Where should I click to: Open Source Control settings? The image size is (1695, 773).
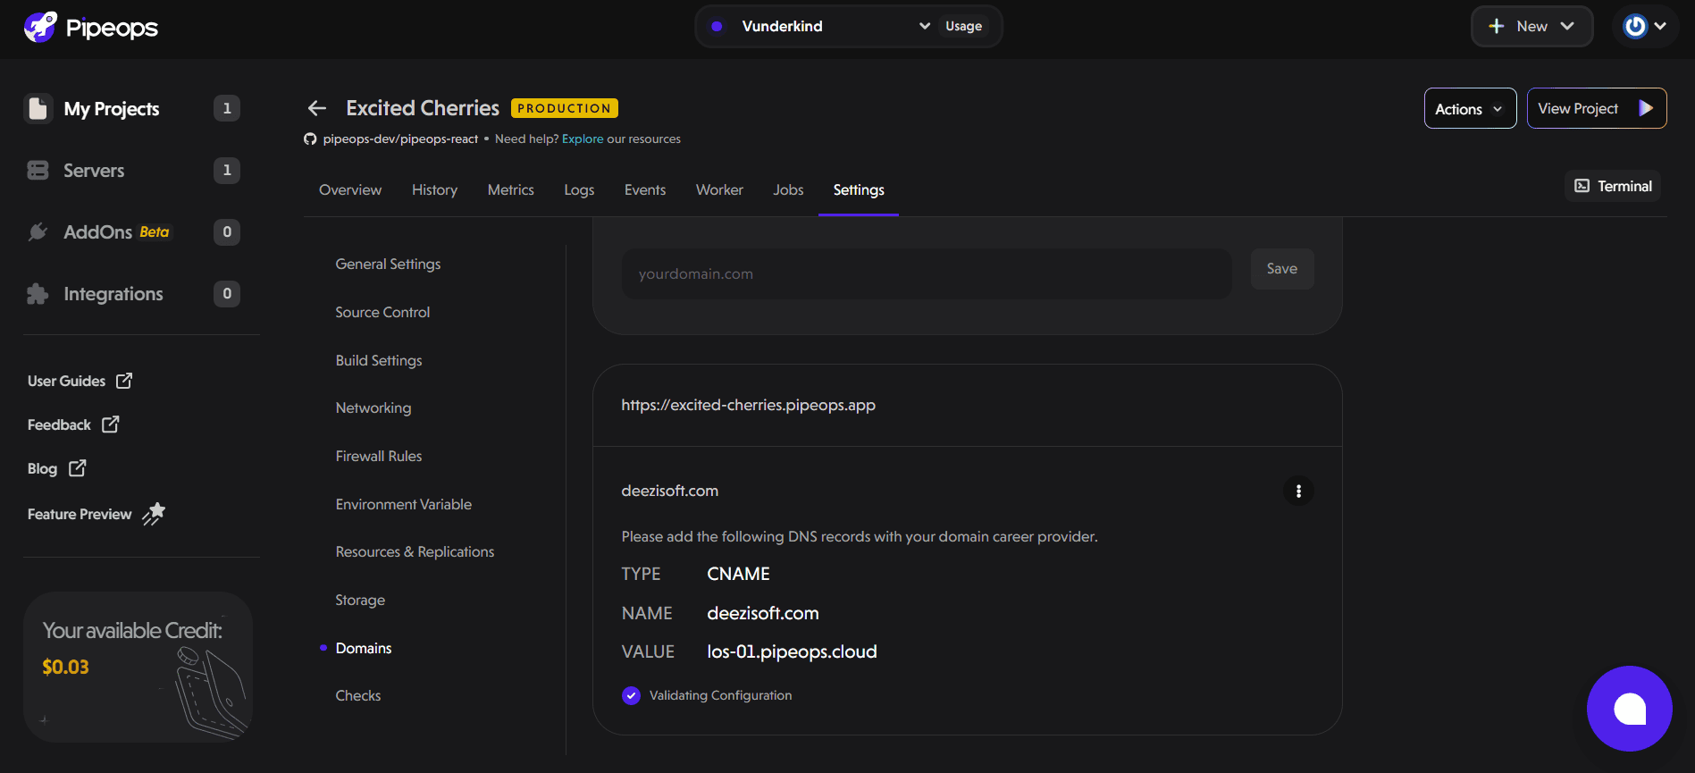tap(382, 312)
